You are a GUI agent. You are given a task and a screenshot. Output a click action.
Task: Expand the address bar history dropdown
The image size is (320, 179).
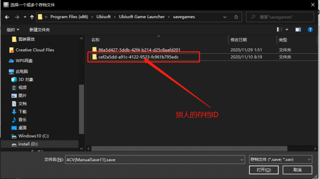[x=224, y=17]
